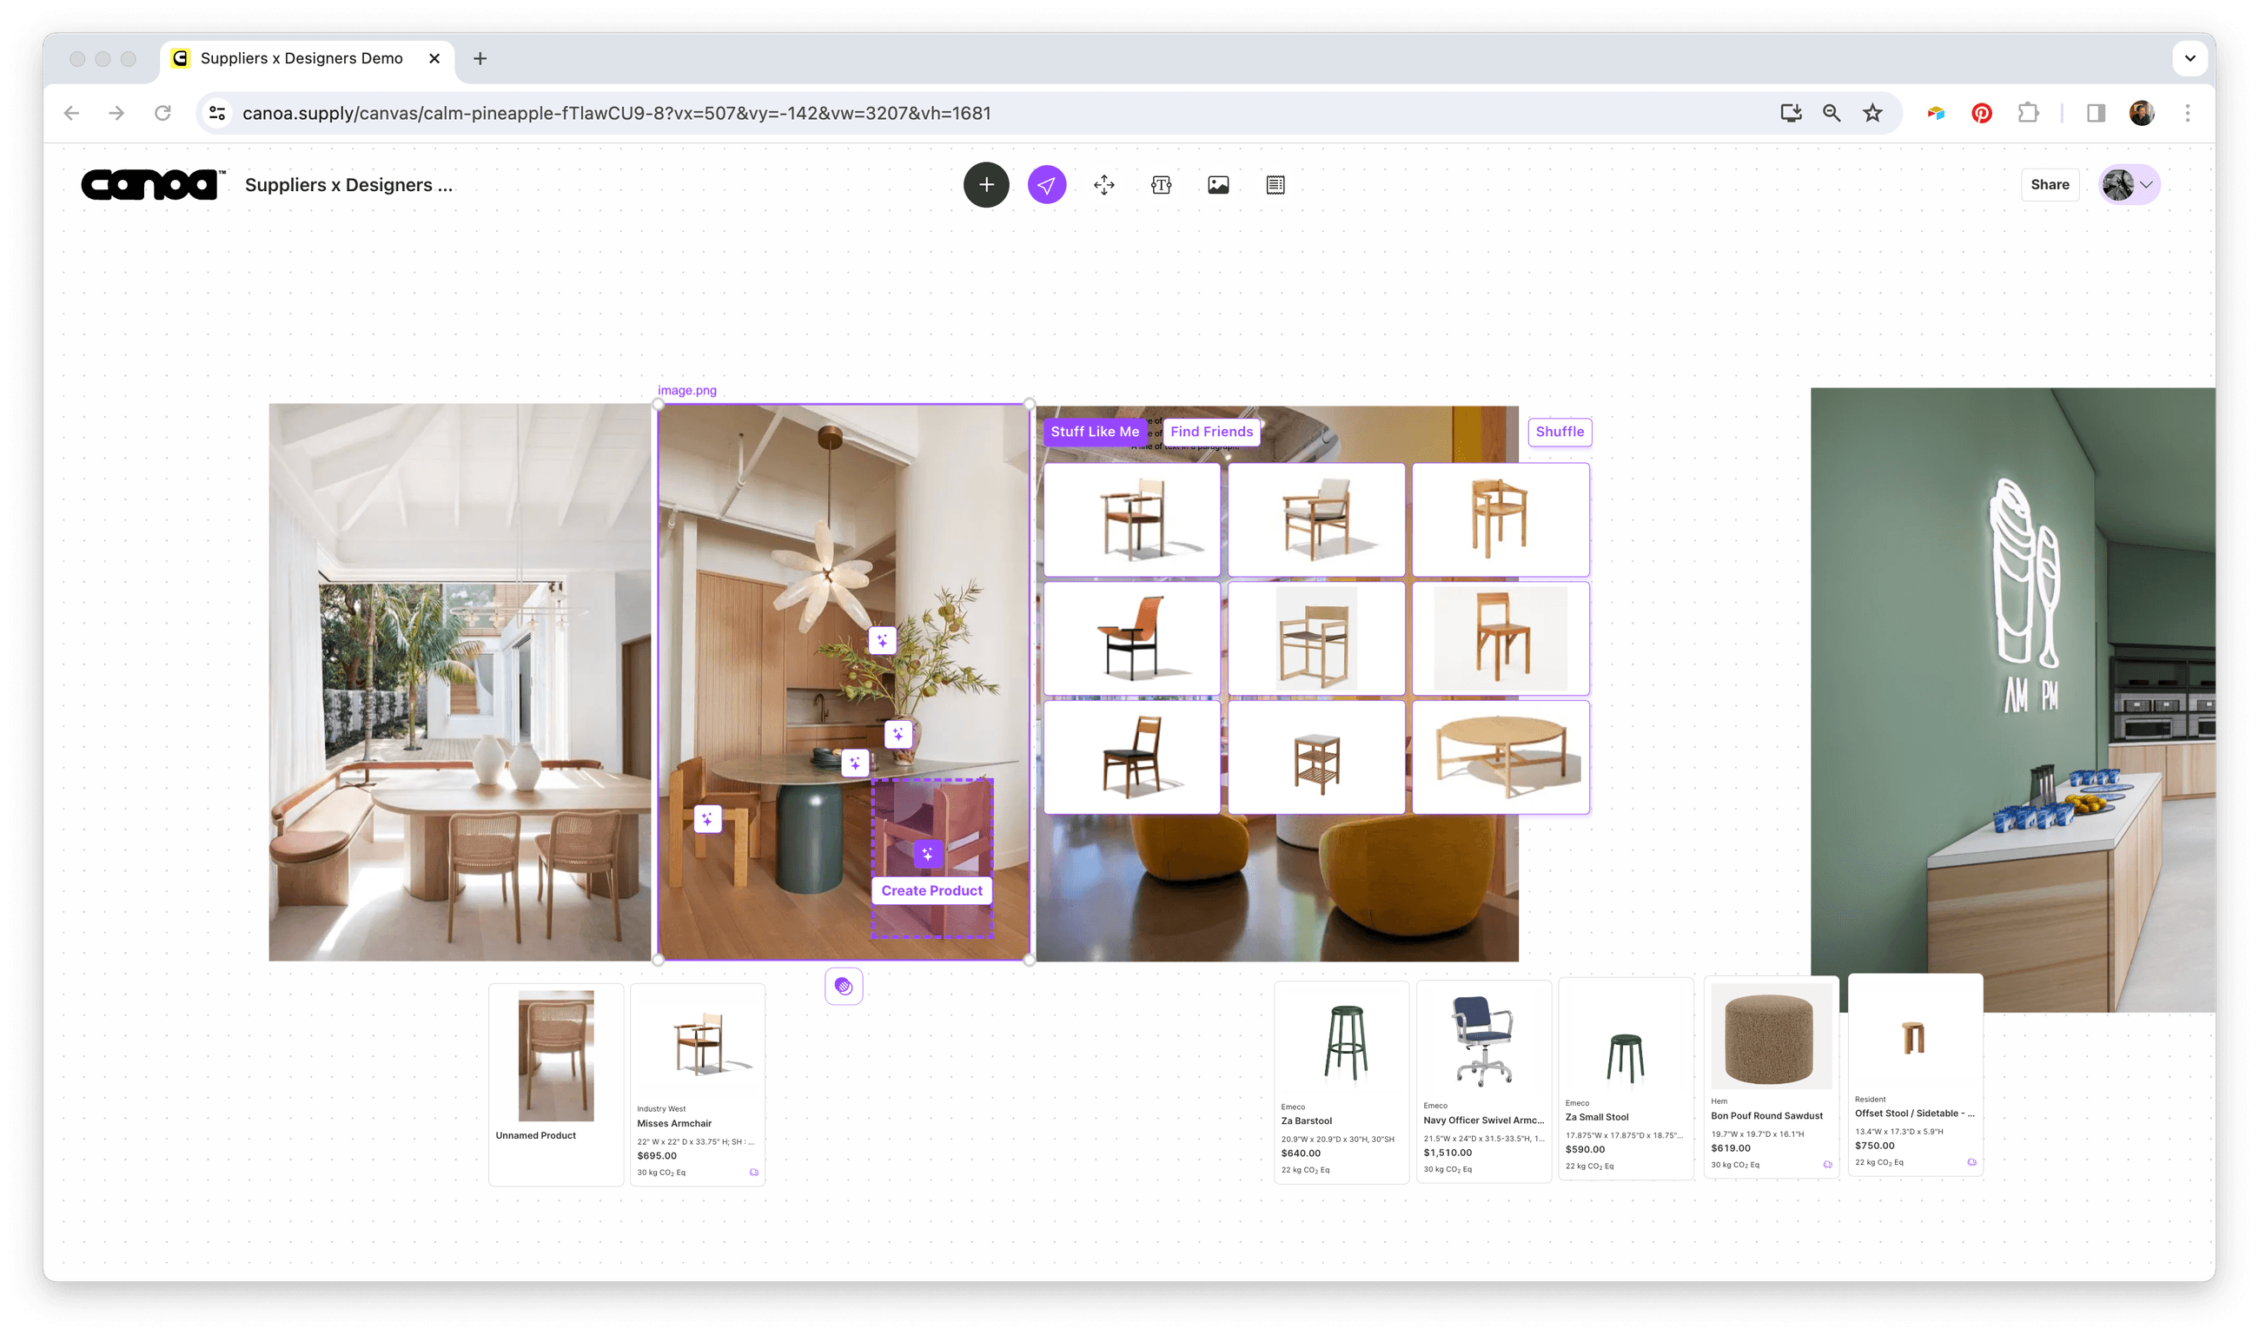
Task: Click the notes/list icon in the toolbar
Action: coord(1274,184)
